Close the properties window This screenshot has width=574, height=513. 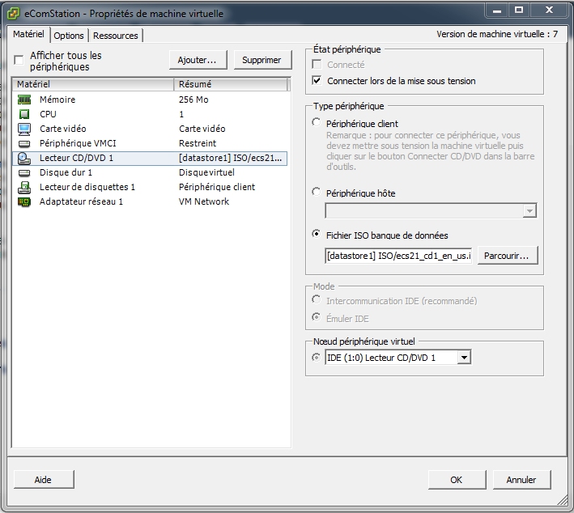click(549, 10)
